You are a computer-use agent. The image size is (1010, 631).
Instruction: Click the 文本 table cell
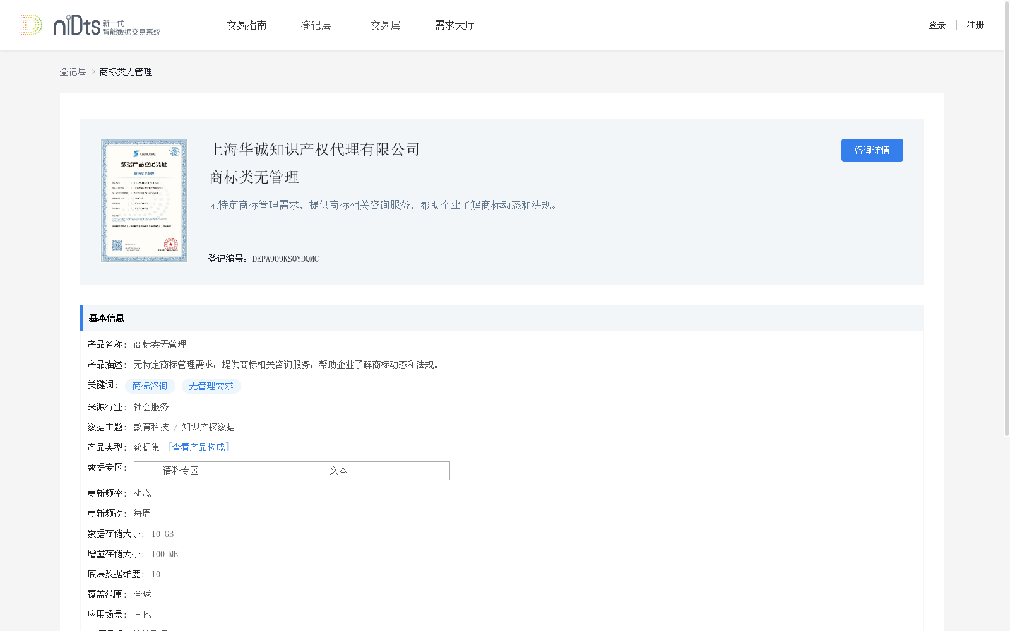pyautogui.click(x=339, y=471)
